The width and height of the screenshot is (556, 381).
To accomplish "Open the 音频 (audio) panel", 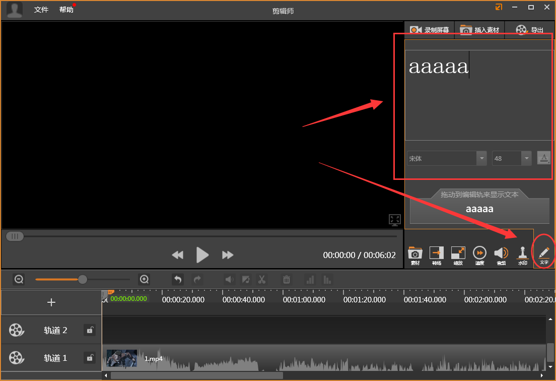I will [501, 255].
